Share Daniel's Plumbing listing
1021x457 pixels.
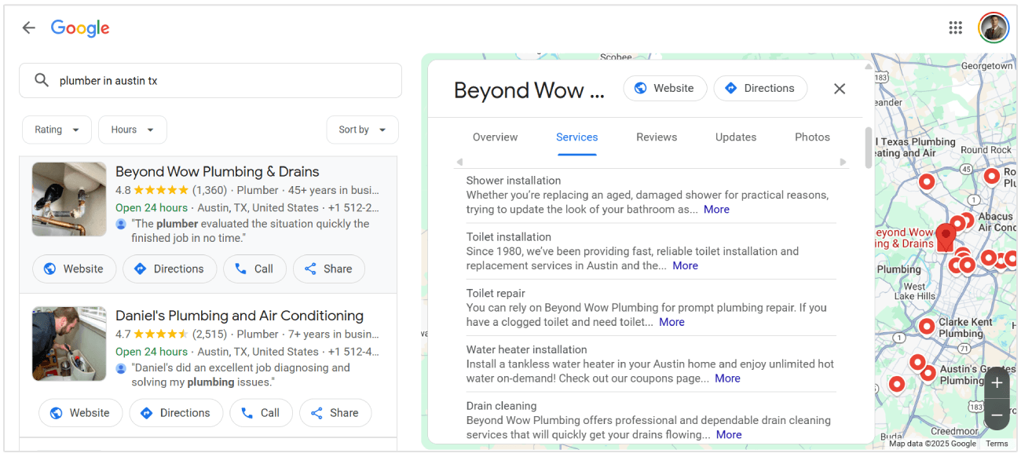(x=335, y=413)
